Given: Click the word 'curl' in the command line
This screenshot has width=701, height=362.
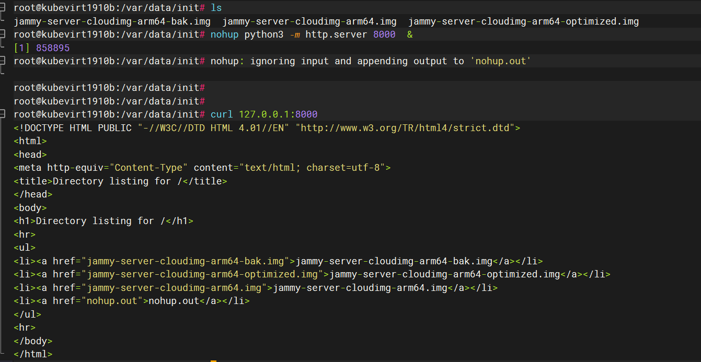Looking at the screenshot, I should click(222, 114).
